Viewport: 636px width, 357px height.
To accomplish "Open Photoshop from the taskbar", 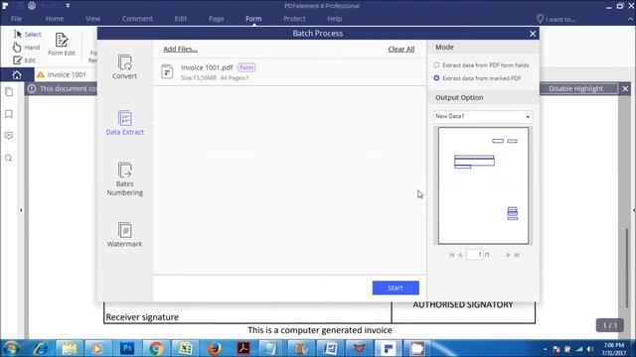I will point(127,348).
